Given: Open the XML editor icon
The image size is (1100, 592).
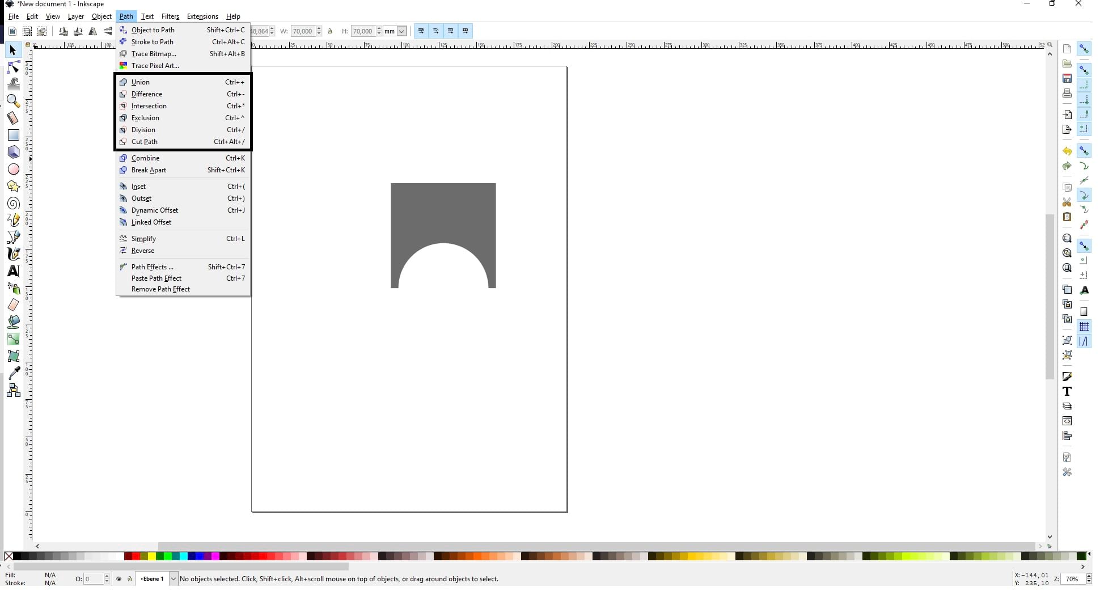Looking at the screenshot, I should coord(1067,421).
